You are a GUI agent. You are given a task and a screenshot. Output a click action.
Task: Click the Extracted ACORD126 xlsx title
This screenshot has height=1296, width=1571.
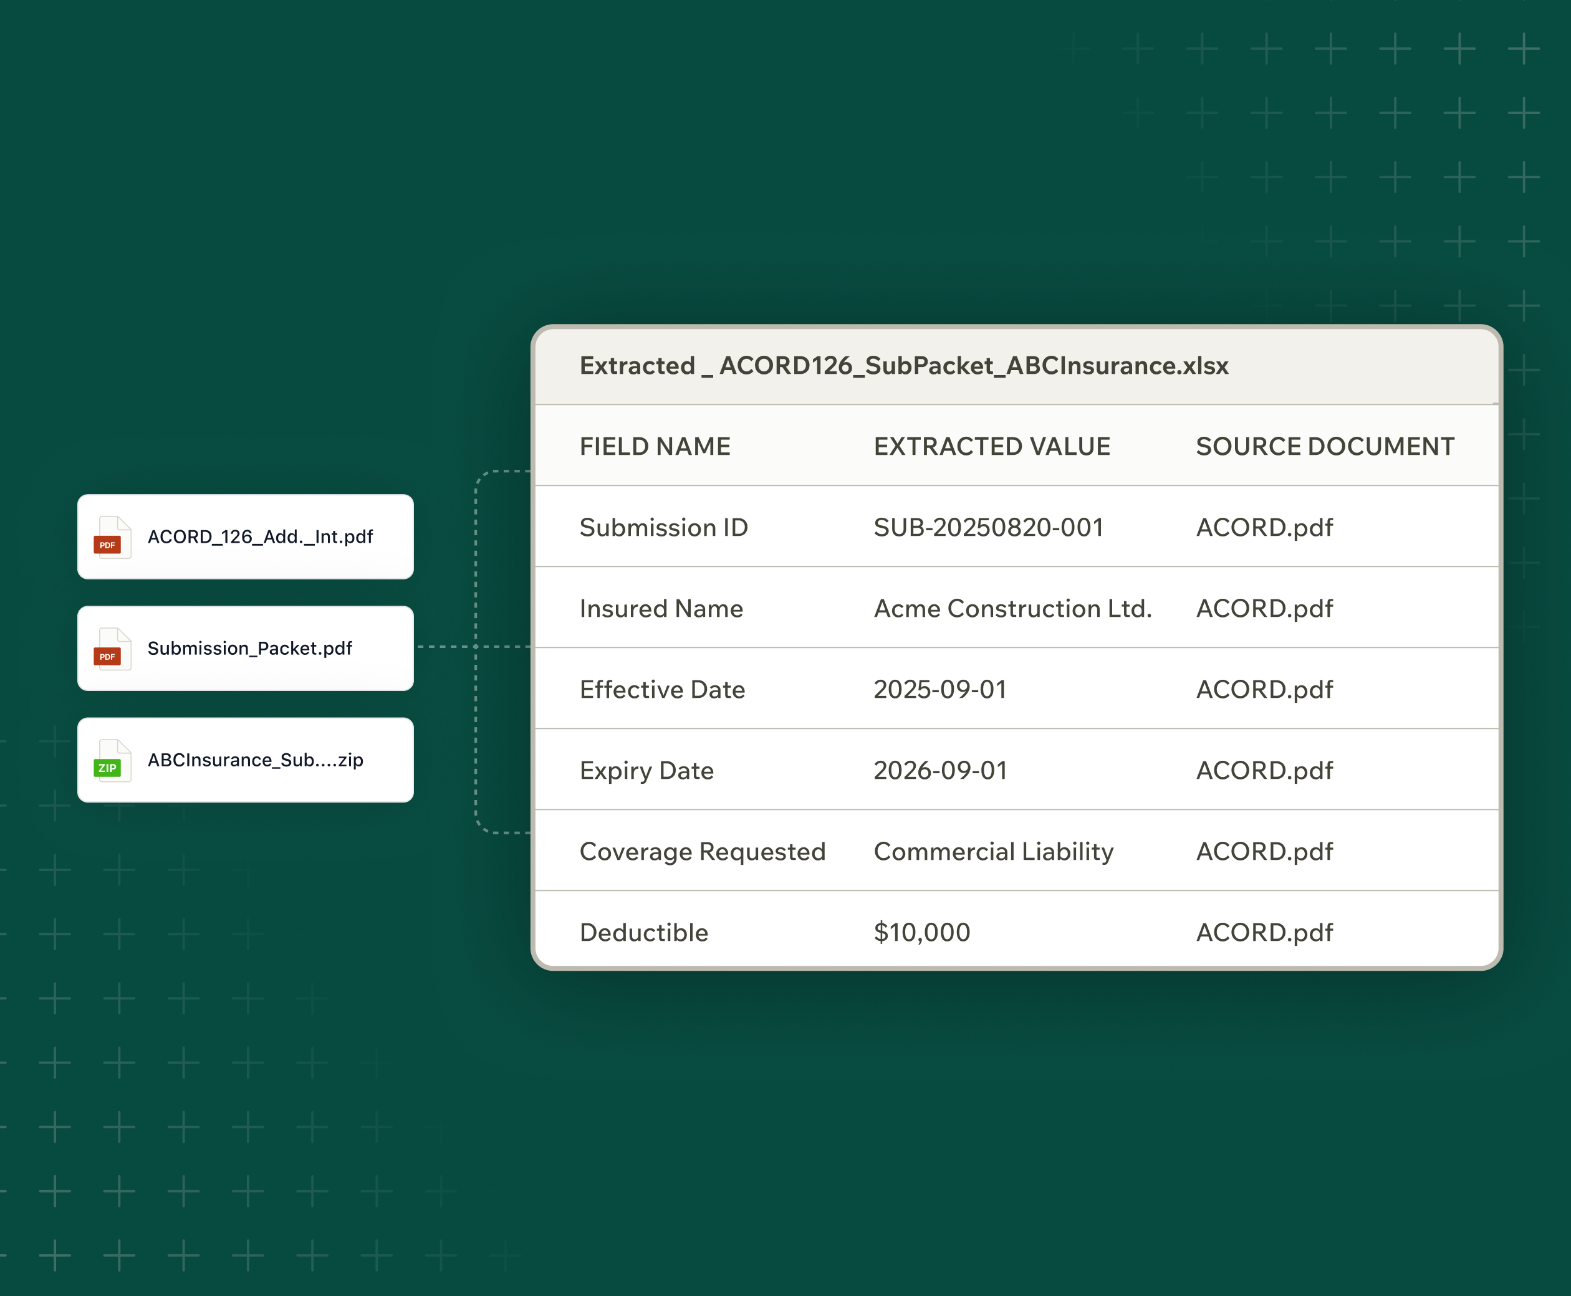[903, 366]
